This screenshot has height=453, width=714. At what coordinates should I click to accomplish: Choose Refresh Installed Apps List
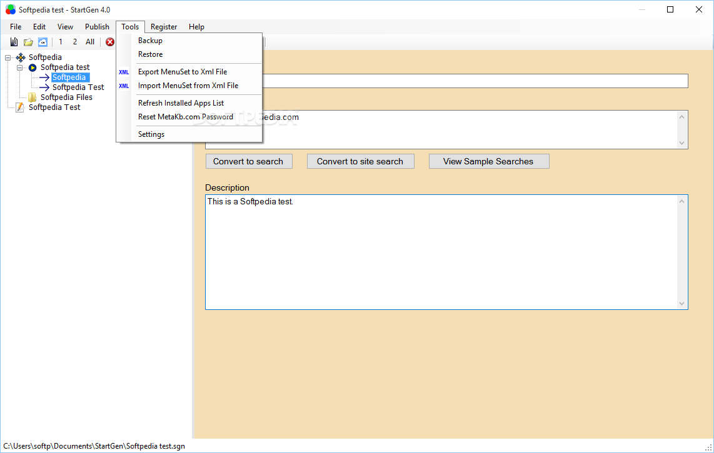(189, 103)
